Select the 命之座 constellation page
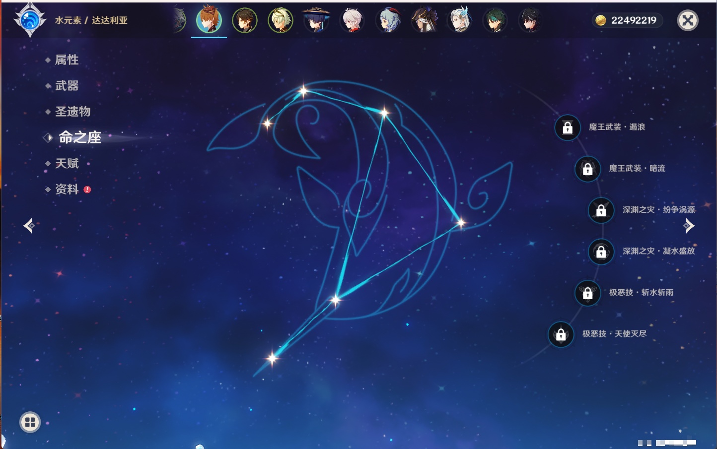Viewport: 717px width, 449px height. [x=79, y=137]
